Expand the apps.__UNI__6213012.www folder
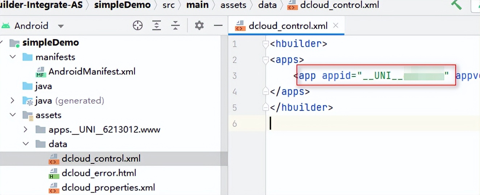Screen dimensions: 480x195 [x=25, y=129]
